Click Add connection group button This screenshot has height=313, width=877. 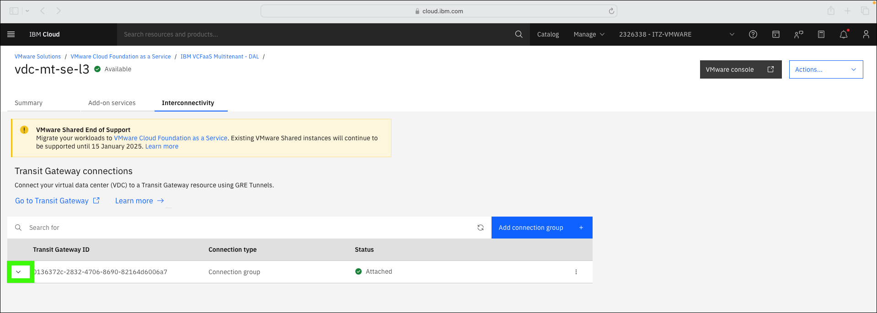click(542, 228)
